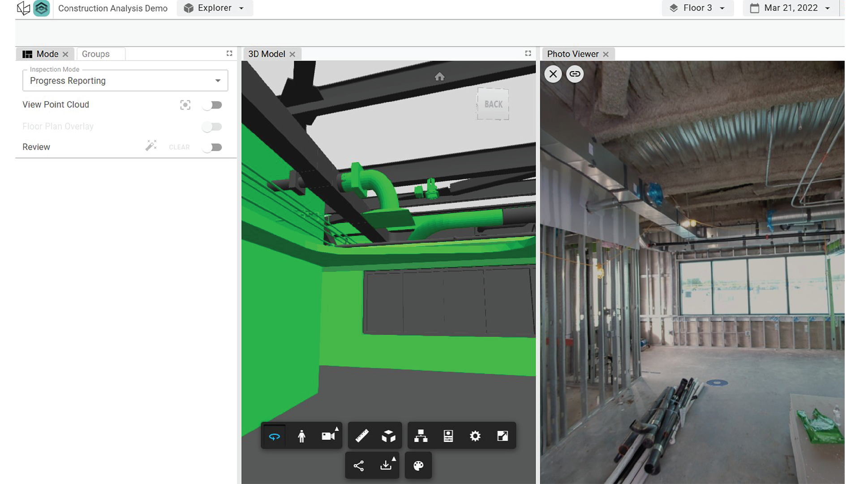Open the Mar 21, 2022 date dropdown
Image resolution: width=860 pixels, height=484 pixels.
(791, 8)
